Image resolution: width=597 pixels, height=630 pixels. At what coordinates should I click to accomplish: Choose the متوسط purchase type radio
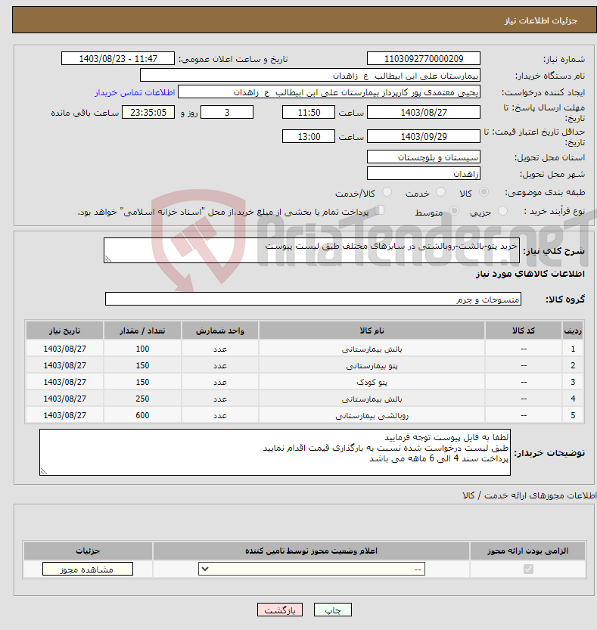[454, 211]
